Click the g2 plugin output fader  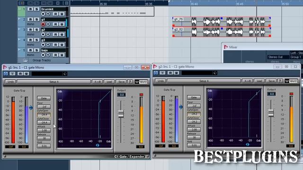pyautogui.click(x=271, y=113)
